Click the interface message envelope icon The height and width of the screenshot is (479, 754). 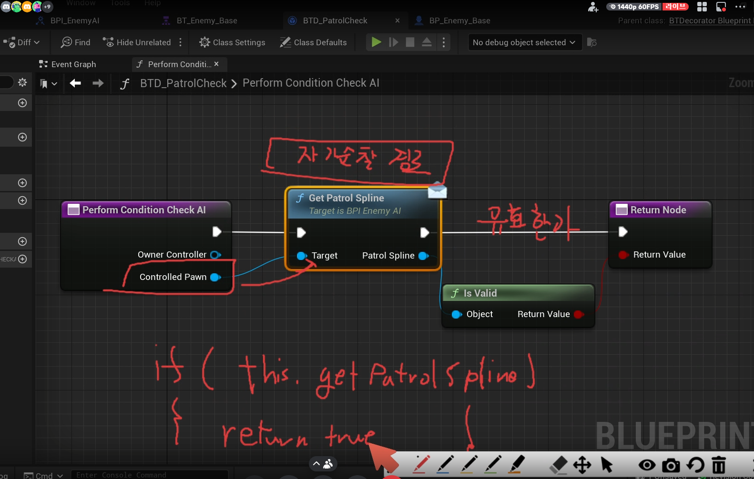(438, 190)
